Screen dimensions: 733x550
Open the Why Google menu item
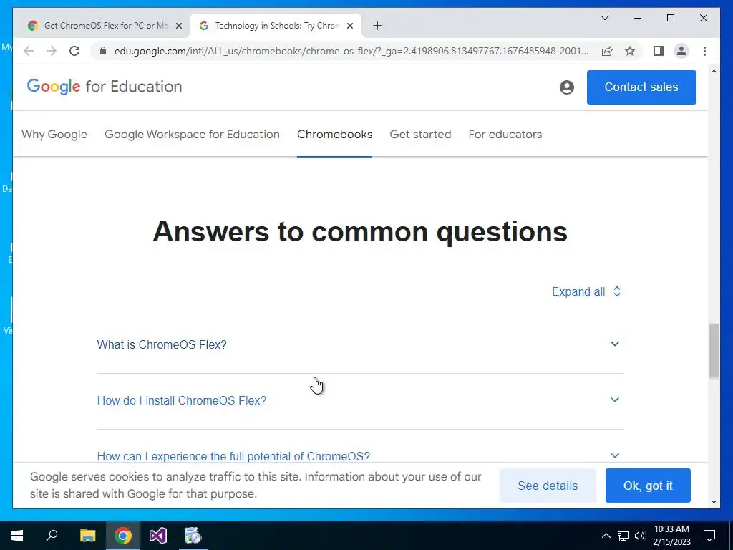(x=54, y=134)
